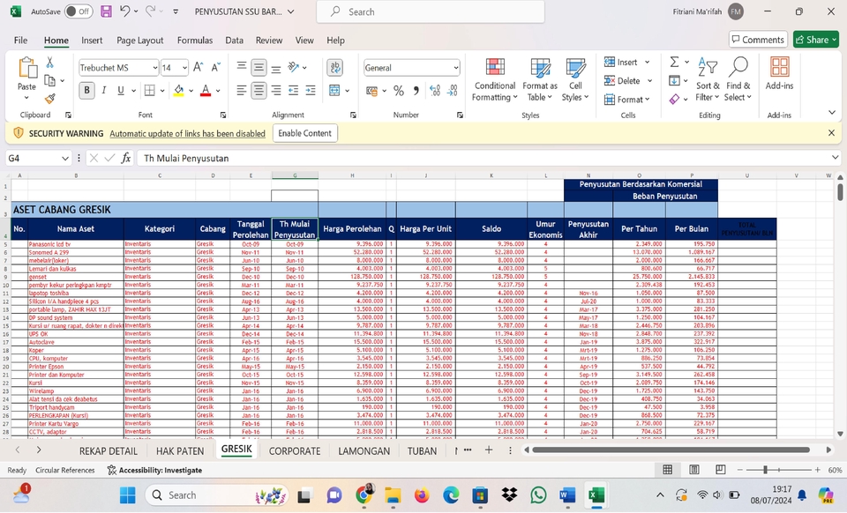
Task: Toggle Italic formatting
Action: tap(104, 91)
